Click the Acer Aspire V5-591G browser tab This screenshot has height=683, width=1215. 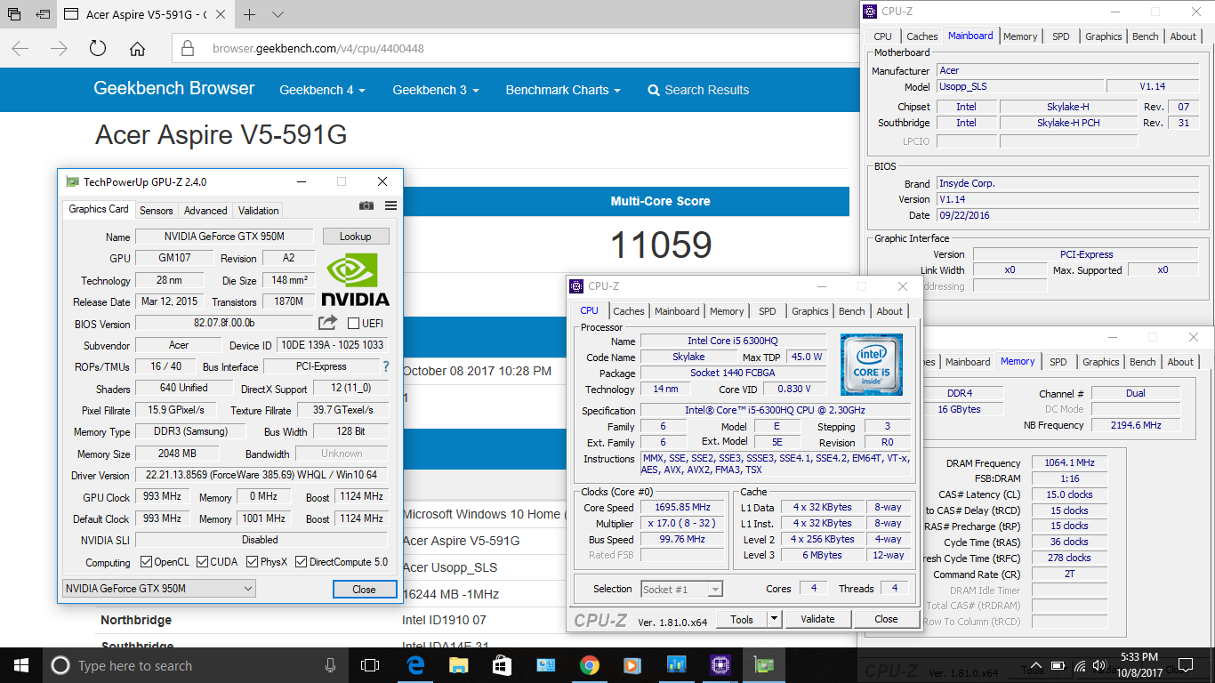tap(146, 14)
